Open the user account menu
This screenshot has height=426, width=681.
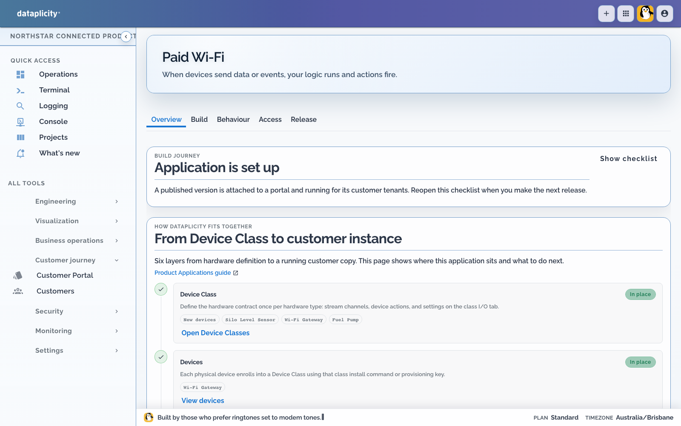665,14
